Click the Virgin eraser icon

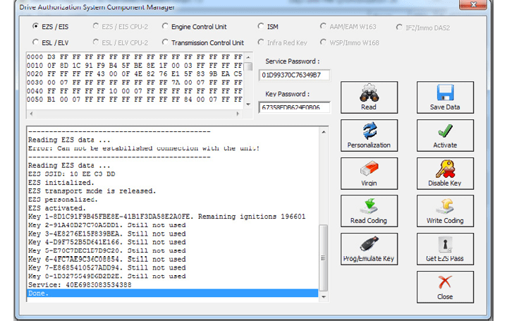pos(368,170)
